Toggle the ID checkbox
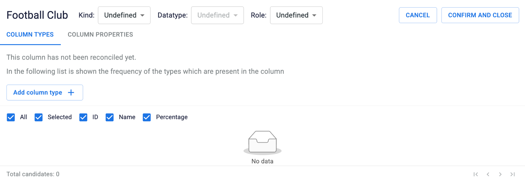The width and height of the screenshot is (525, 183). 83,117
